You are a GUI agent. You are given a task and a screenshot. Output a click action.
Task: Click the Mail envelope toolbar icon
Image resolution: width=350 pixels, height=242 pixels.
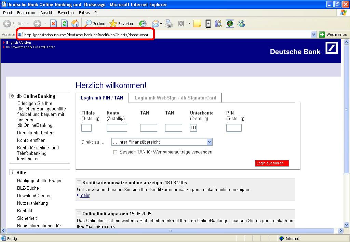coord(156,24)
